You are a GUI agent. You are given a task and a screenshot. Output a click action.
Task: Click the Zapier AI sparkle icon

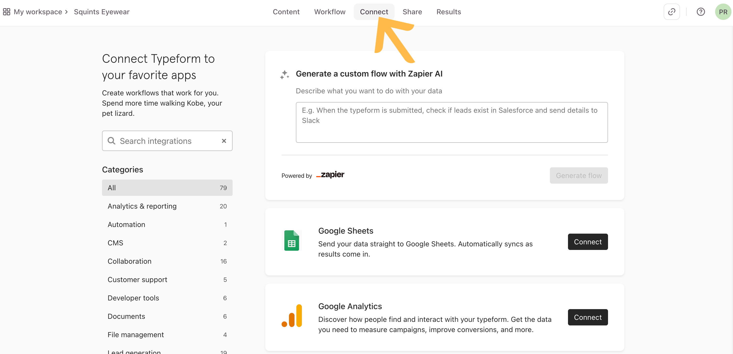coord(284,74)
